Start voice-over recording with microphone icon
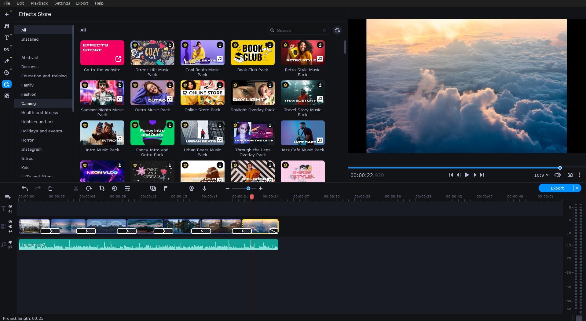586x321 pixels. 204,188
